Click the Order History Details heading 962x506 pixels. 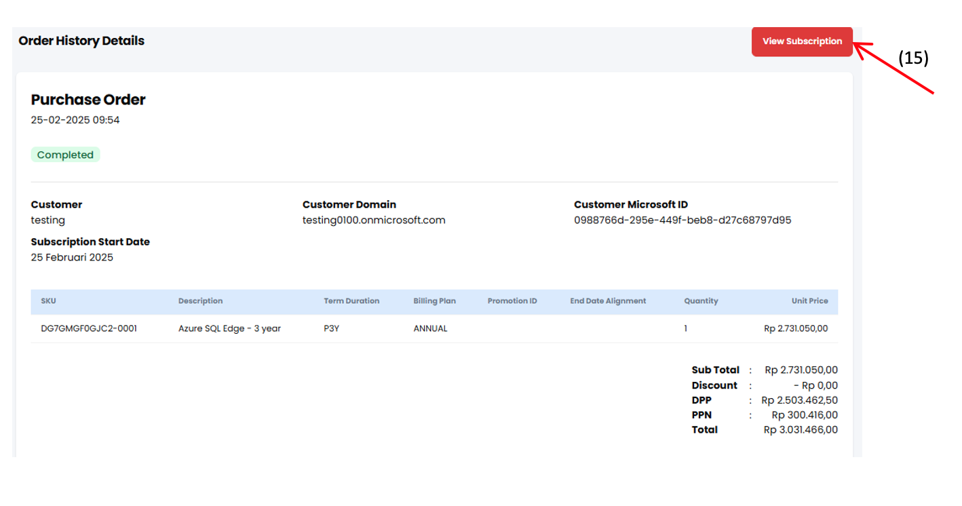click(81, 41)
